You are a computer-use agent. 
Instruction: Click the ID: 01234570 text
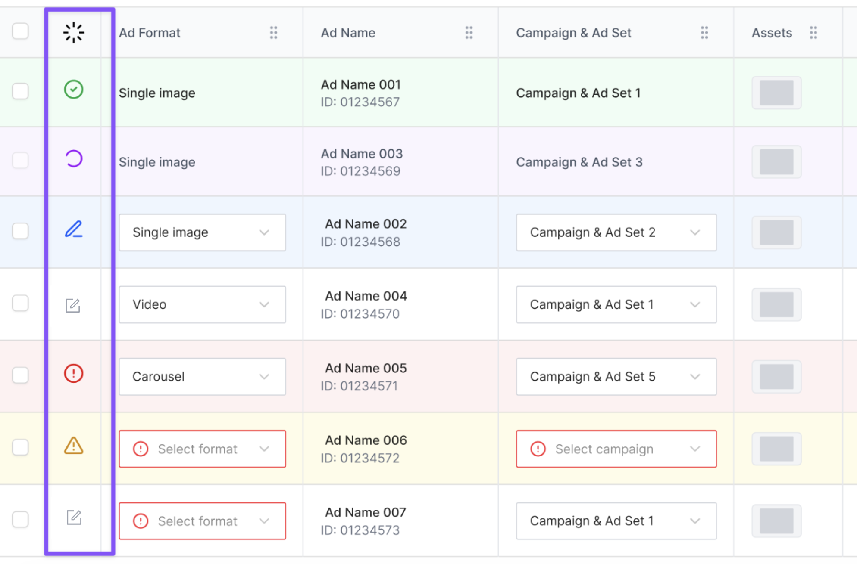pos(360,314)
